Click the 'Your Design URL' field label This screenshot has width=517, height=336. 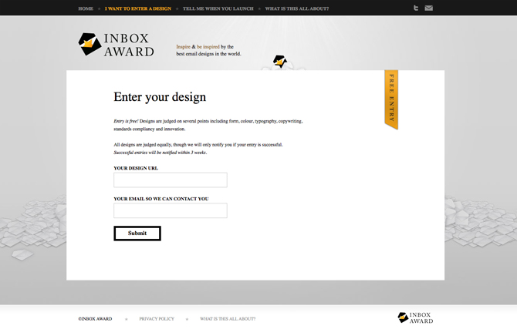pos(136,167)
